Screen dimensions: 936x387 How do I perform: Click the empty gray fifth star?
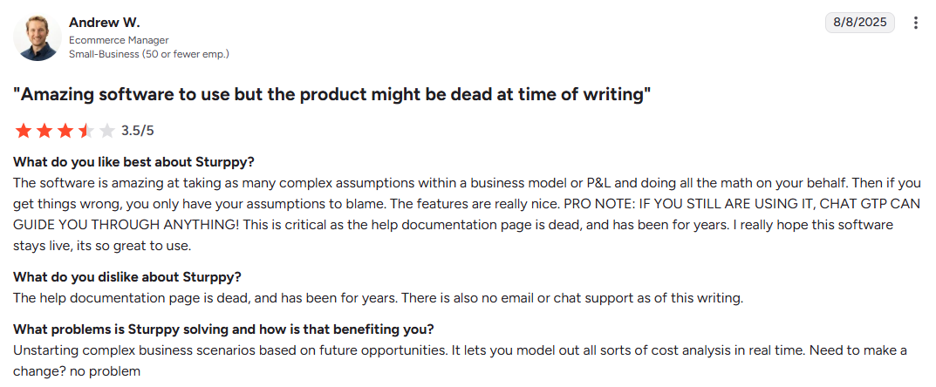(107, 131)
